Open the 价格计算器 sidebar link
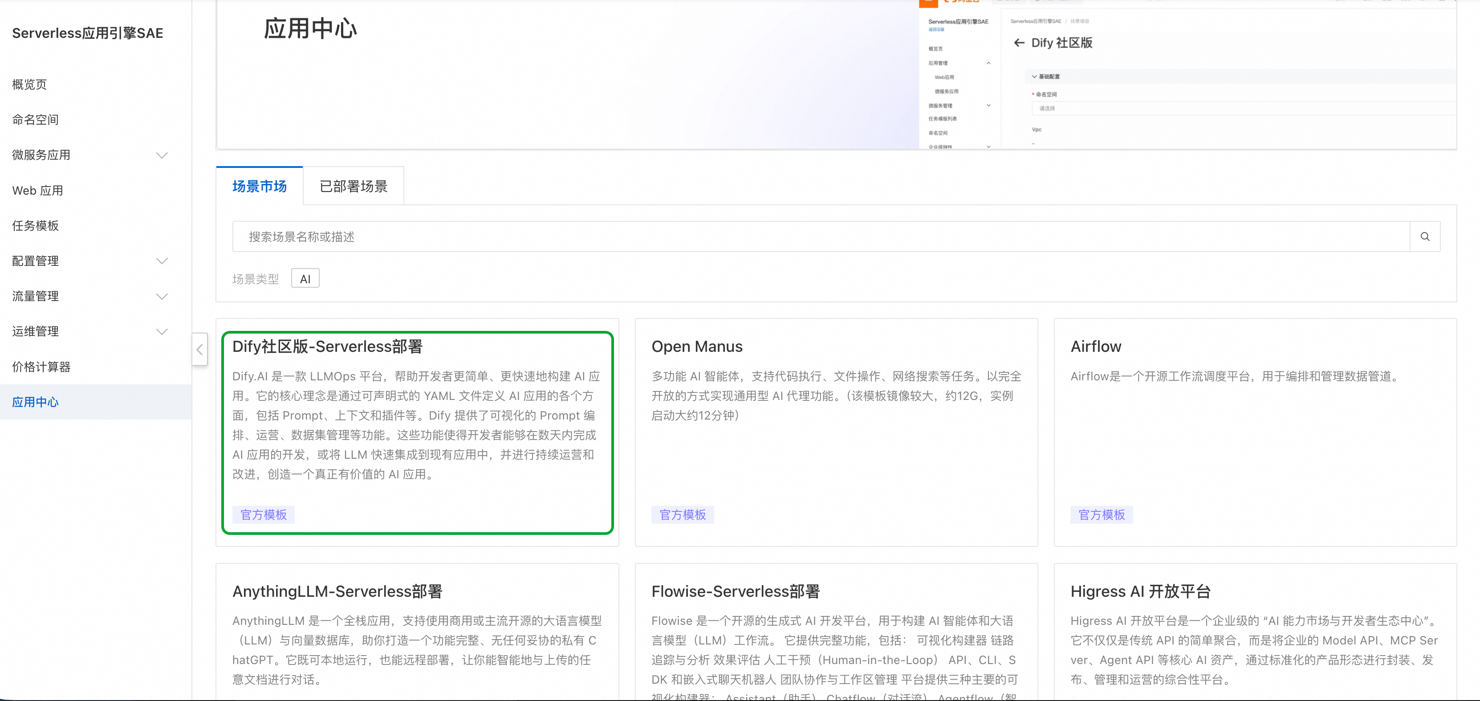This screenshot has width=1480, height=701. pos(41,367)
